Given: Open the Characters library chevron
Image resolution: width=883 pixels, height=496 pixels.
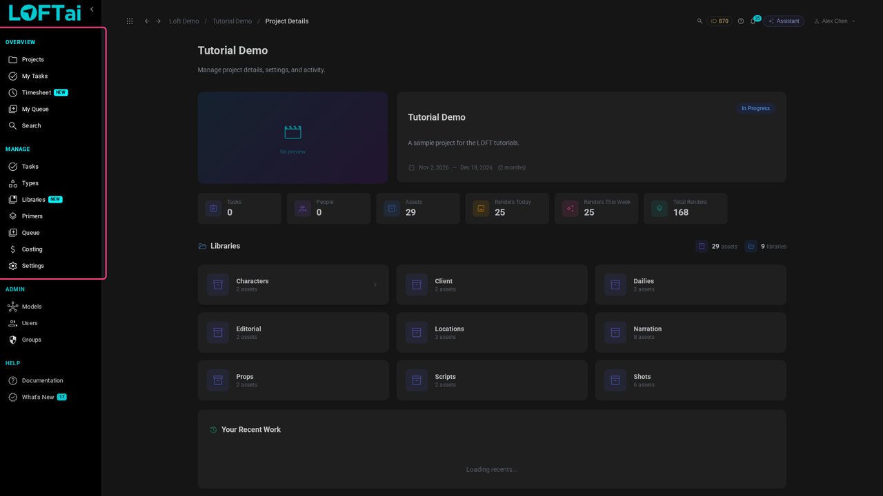Looking at the screenshot, I should click(x=375, y=285).
